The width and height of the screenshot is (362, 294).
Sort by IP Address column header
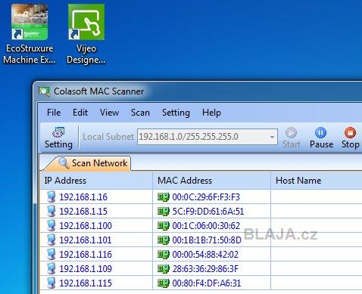96,181
